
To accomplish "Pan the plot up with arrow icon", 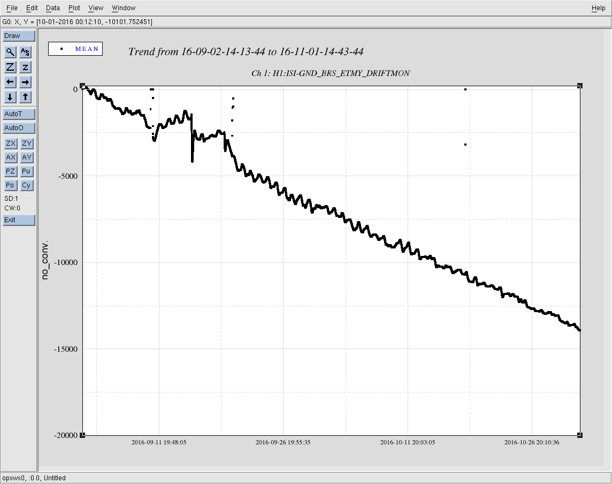I will (25, 97).
